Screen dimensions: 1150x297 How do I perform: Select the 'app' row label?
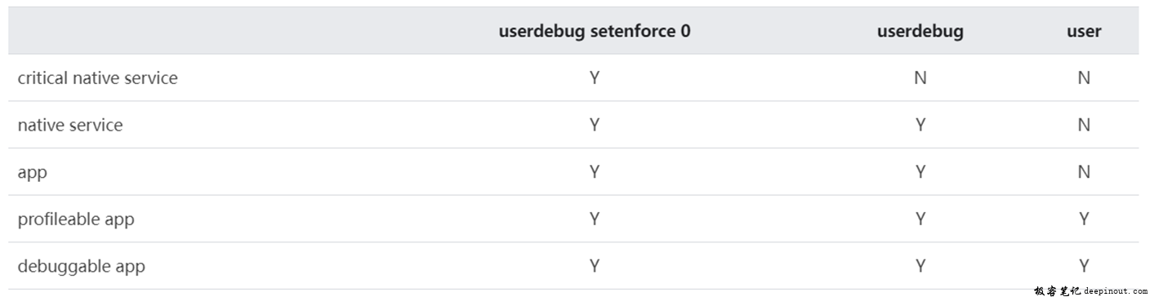tap(33, 173)
